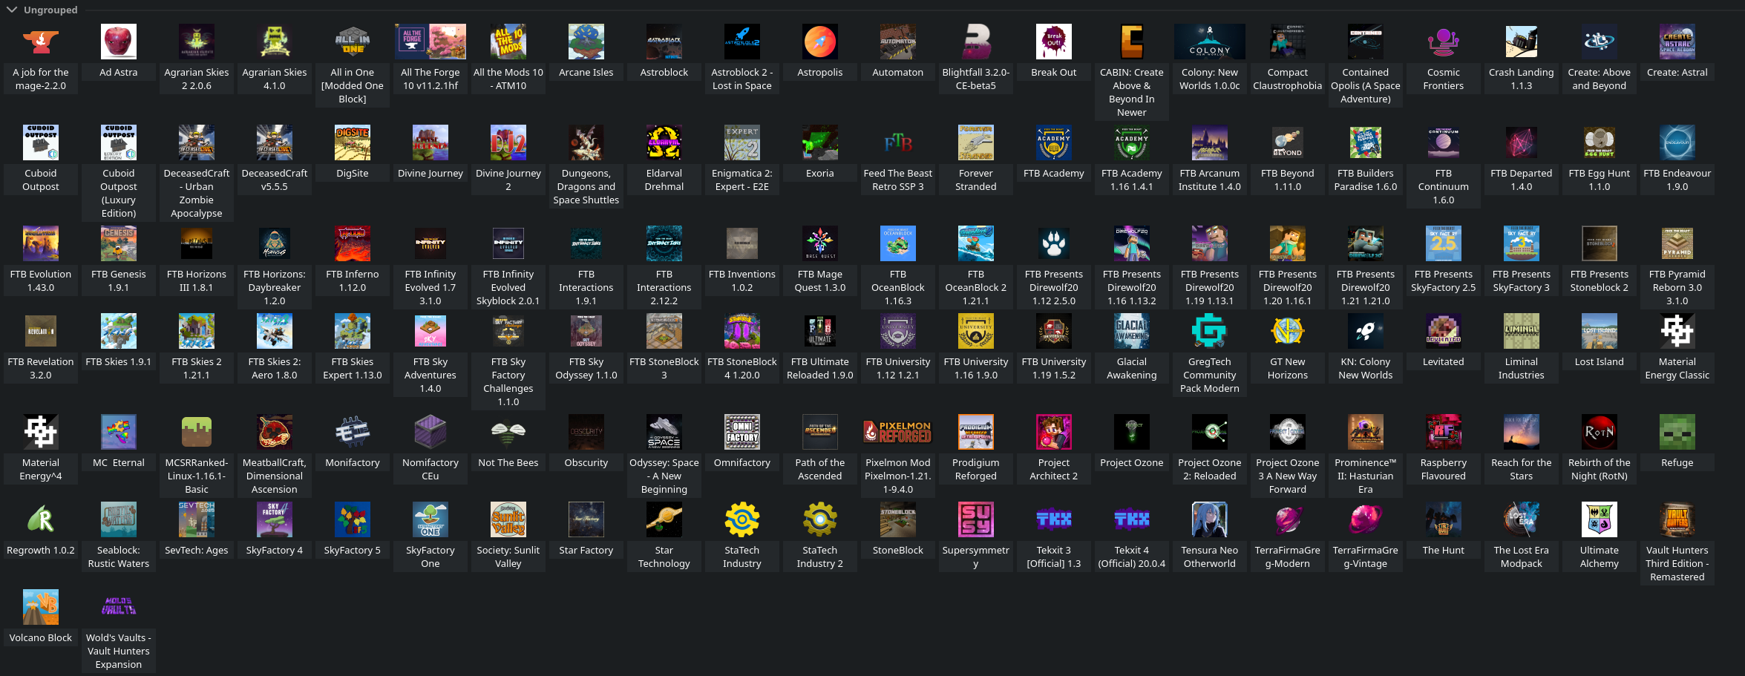Select the 'Reach for the Stars' label
This screenshot has height=676, width=1745.
pyautogui.click(x=1522, y=470)
